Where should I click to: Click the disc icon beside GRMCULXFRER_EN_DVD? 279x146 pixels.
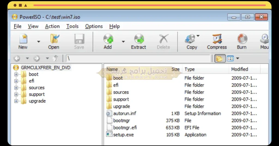click(16, 68)
